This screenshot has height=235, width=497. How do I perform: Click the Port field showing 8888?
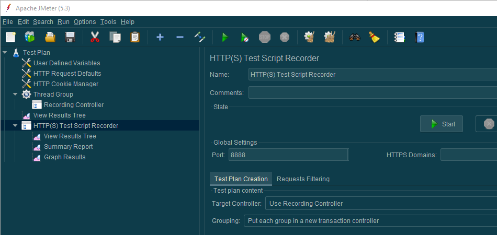(288, 155)
